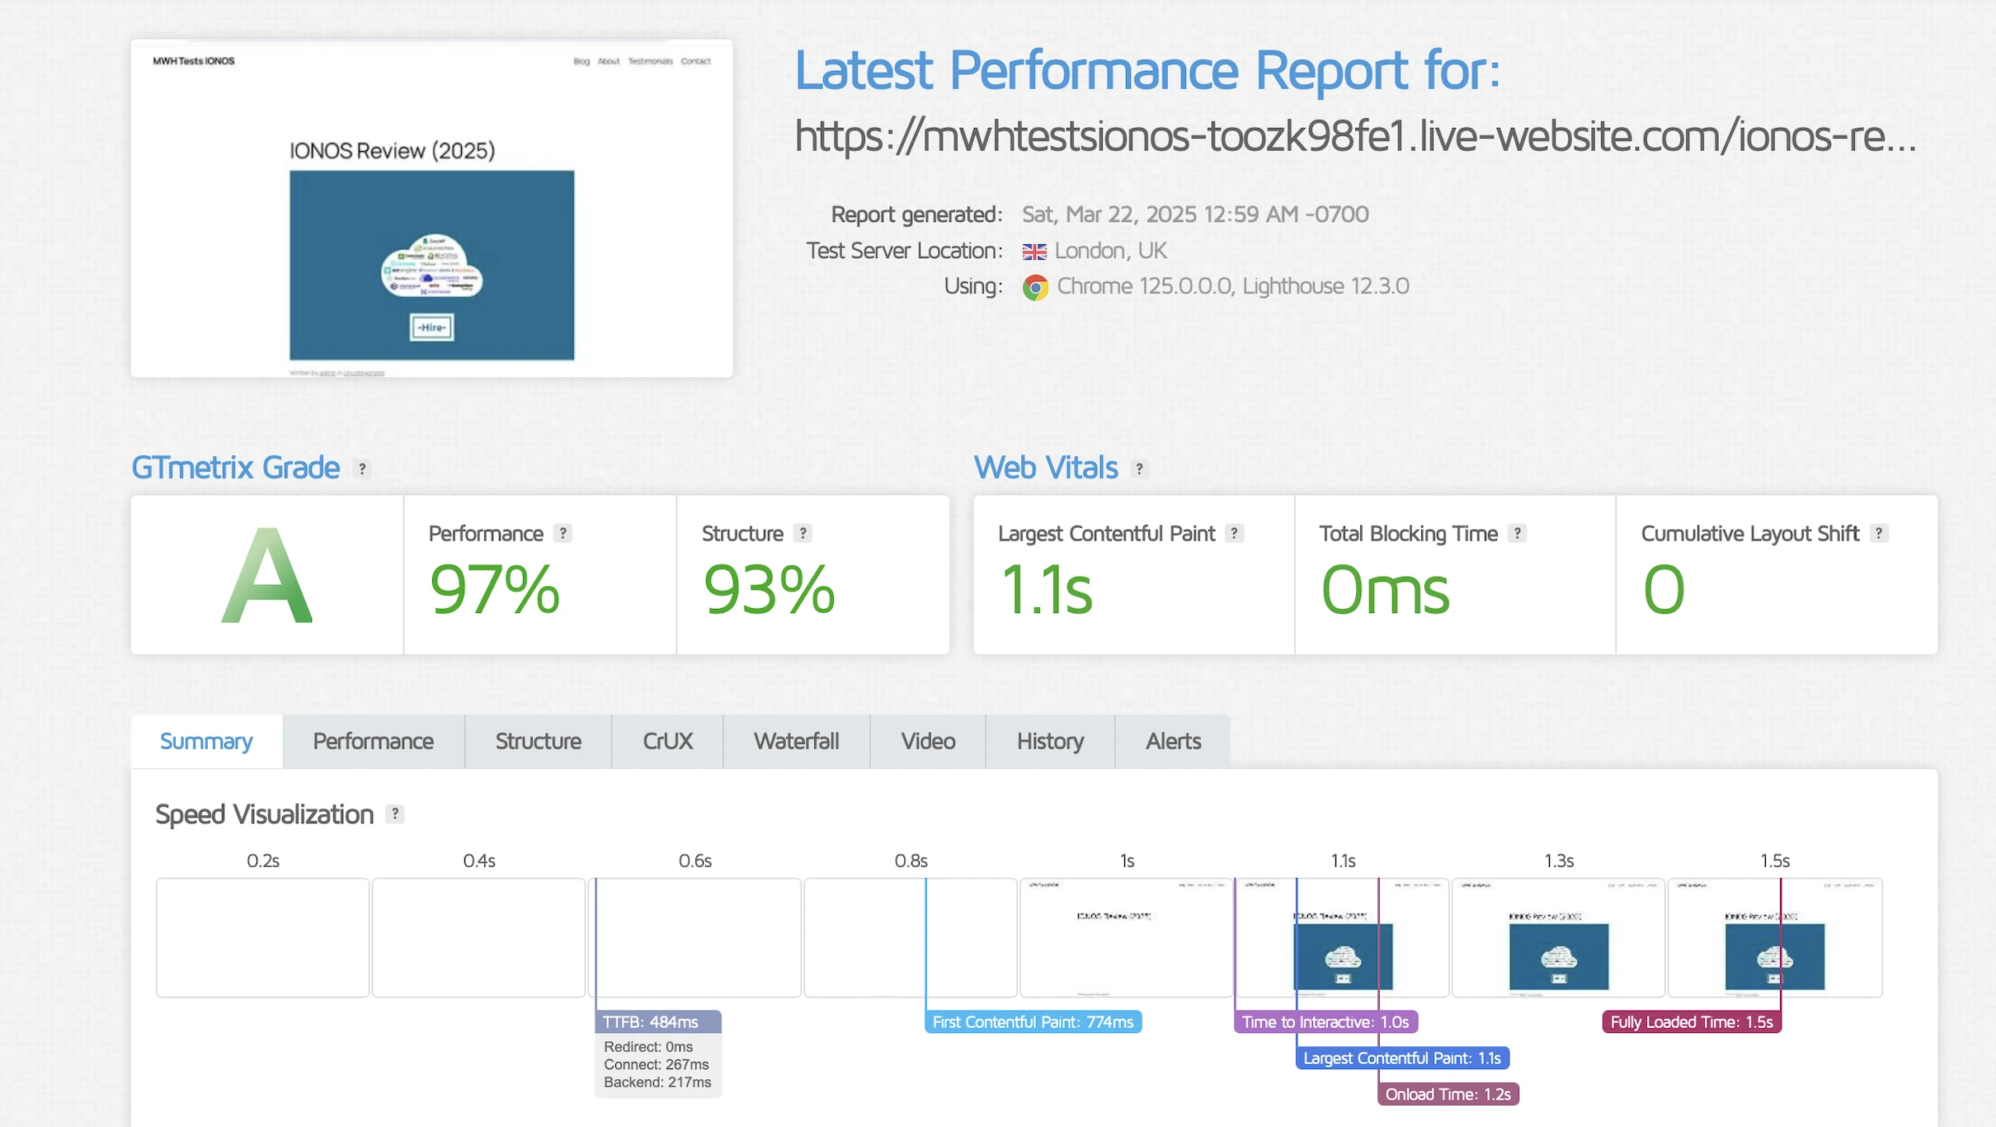Screen dimensions: 1996x1127
Task: Click the tested page URL link
Action: (1354, 136)
